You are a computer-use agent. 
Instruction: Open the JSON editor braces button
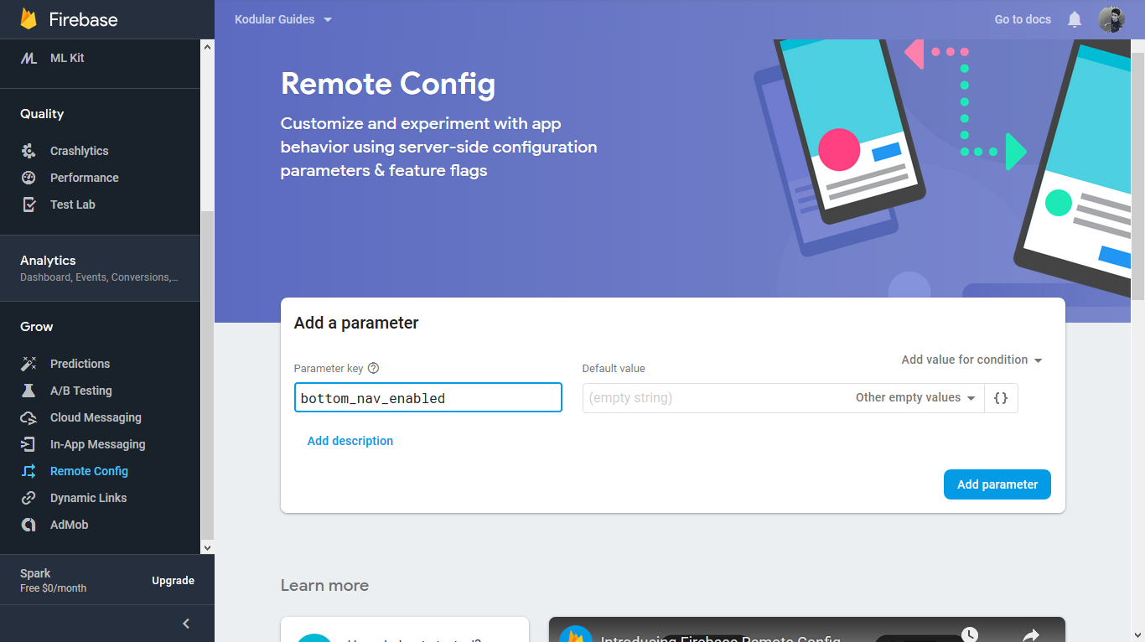[x=1001, y=398]
